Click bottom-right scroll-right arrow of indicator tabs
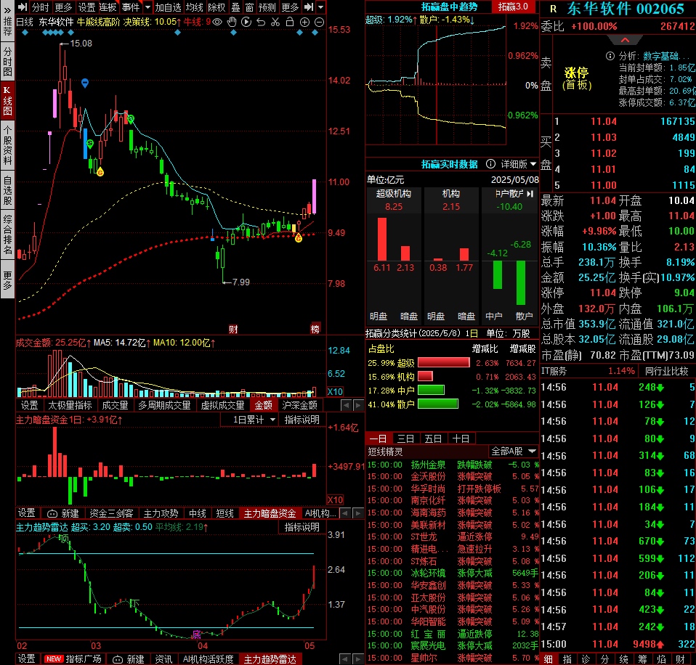696x665 pixels. pos(357,658)
